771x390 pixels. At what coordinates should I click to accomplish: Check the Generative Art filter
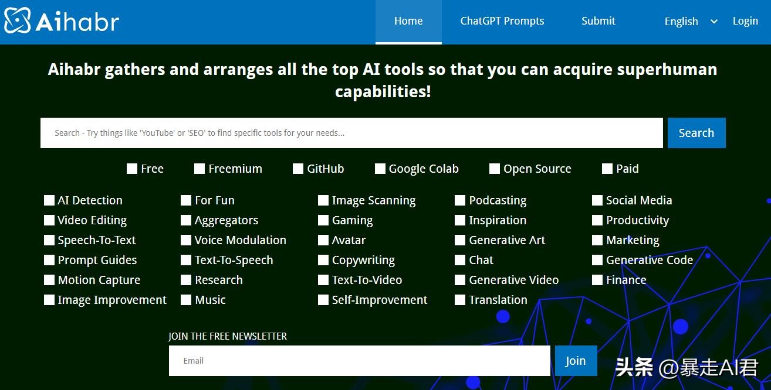pos(460,241)
